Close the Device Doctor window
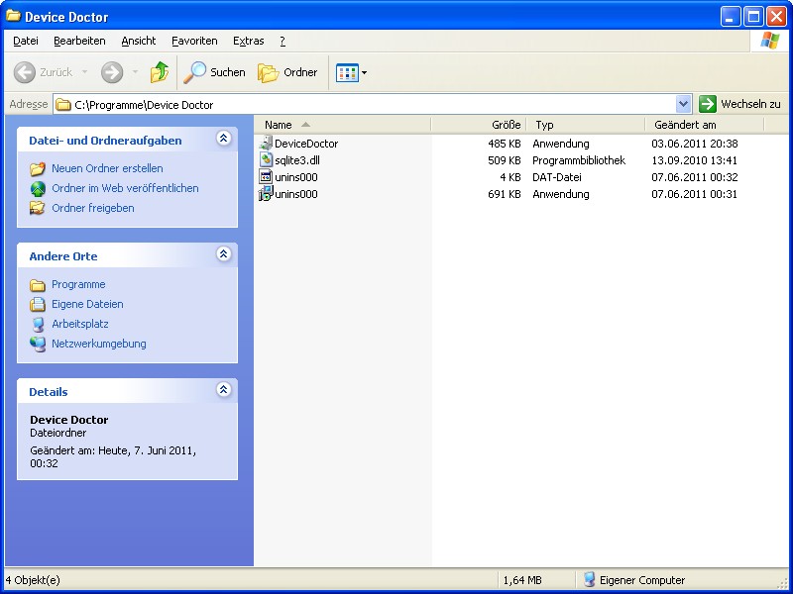Screen dimensions: 793x594 [x=776, y=17]
